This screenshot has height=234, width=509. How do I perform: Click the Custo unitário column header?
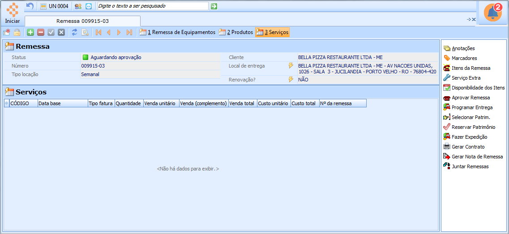point(274,103)
